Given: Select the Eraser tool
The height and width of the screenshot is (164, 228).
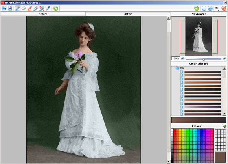Looking at the screenshot, I should click(x=24, y=9).
